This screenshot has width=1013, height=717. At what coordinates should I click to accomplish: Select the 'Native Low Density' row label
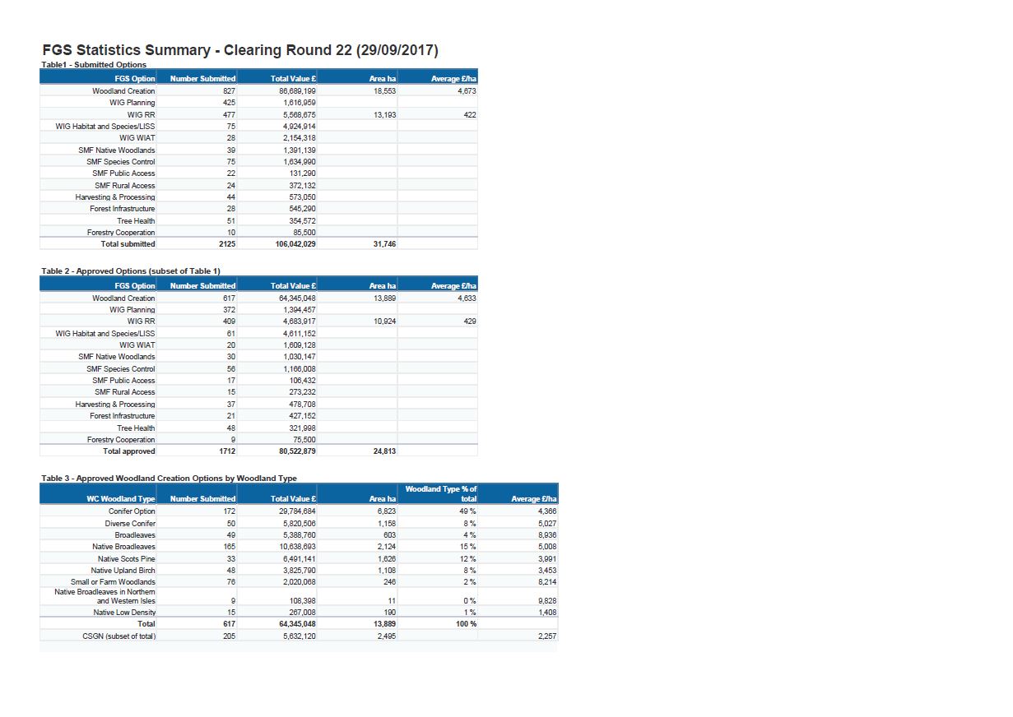click(124, 613)
